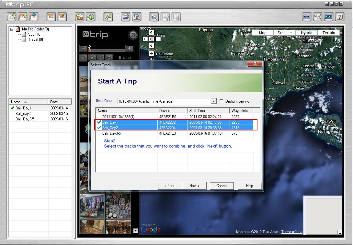Click the globe with arrow toolbar icon

click(91, 17)
